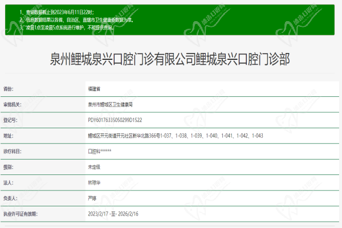Click notice line 2 about 卫生健康委数据

(x=76, y=20)
